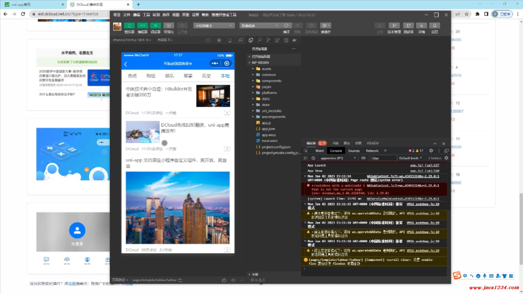Collapse debugger panel with up chevron

(x=435, y=143)
